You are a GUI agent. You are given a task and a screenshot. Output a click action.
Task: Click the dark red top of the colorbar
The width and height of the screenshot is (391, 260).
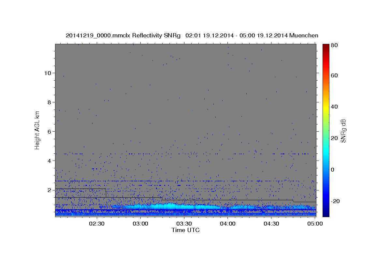(326, 46)
